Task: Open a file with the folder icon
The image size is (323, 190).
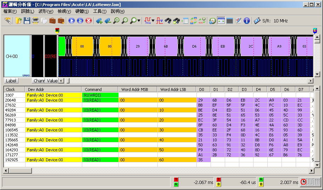Action: pos(18,21)
